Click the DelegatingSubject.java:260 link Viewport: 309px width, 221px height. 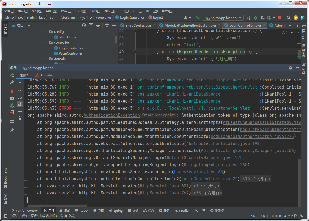215,165
